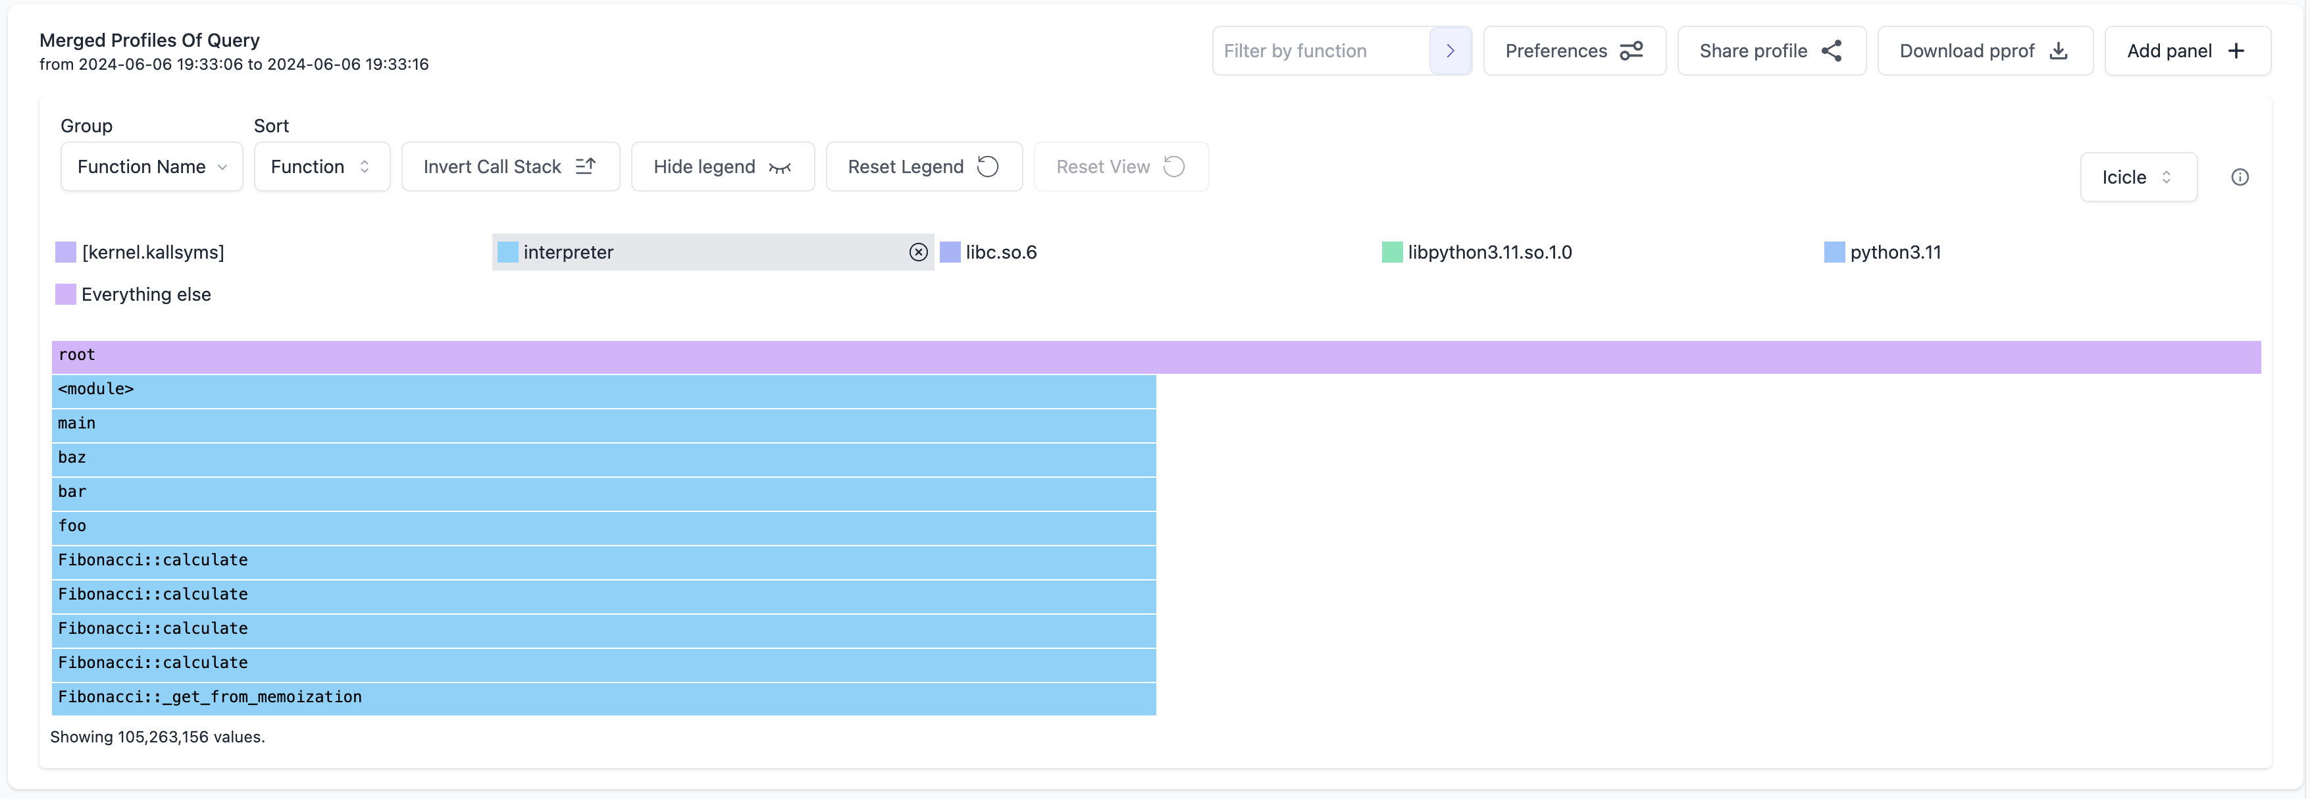Image resolution: width=2310 pixels, height=799 pixels.
Task: Submit function filter with arrow button
Action: click(x=1449, y=51)
